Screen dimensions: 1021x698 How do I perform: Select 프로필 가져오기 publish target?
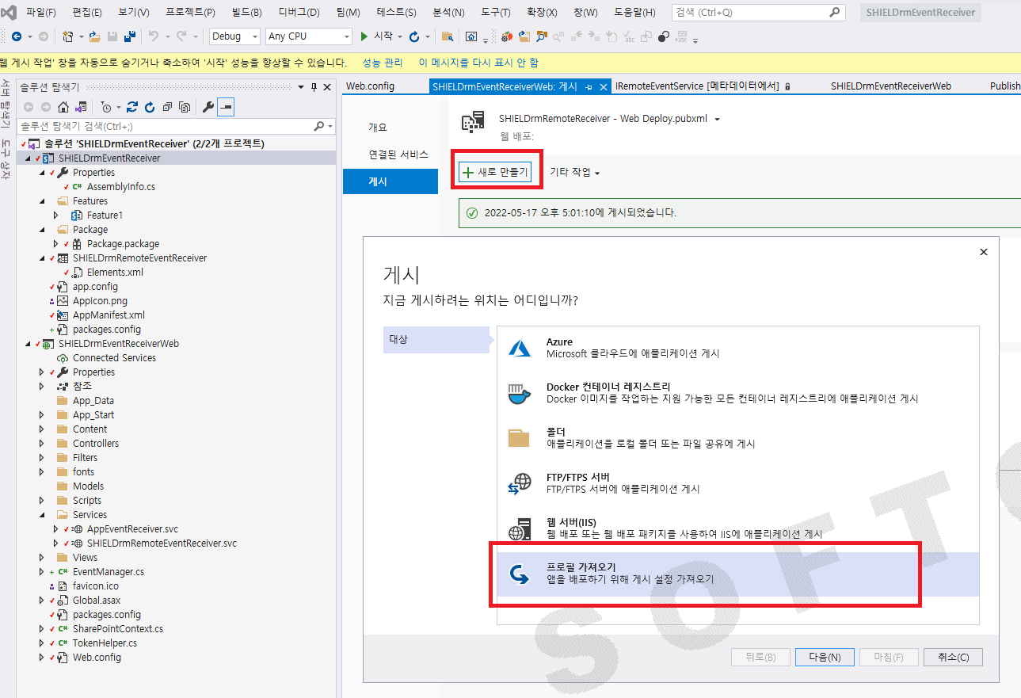(x=738, y=574)
